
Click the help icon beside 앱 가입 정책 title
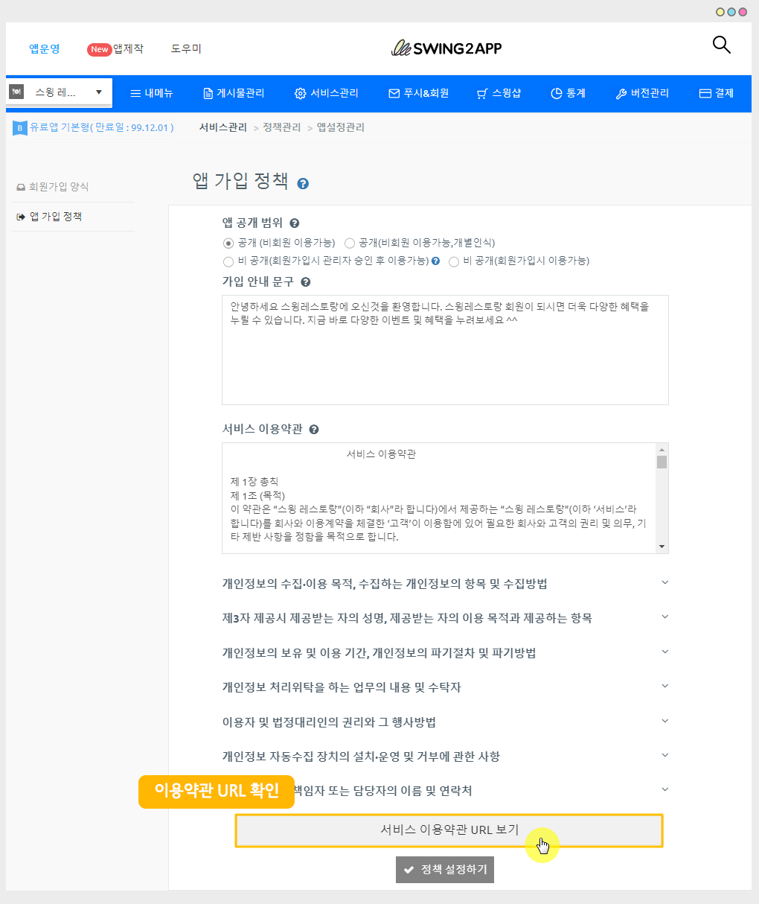pyautogui.click(x=303, y=184)
